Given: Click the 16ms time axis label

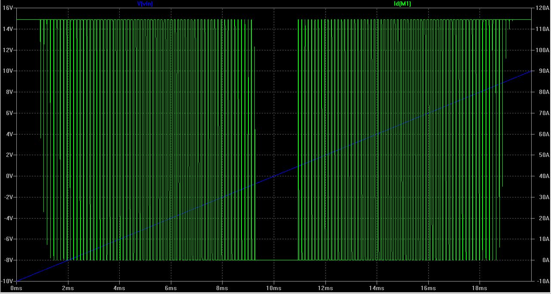Looking at the screenshot, I should coord(428,288).
